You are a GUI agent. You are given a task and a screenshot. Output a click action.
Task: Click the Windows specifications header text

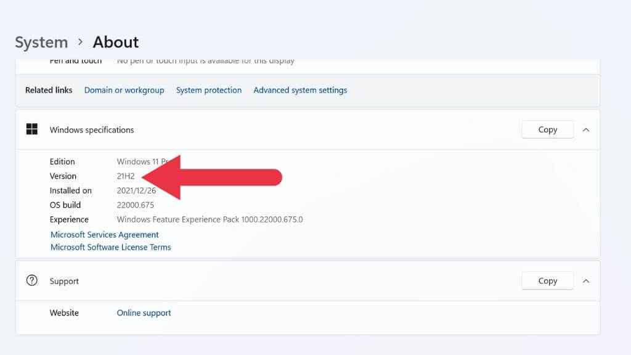pos(92,130)
